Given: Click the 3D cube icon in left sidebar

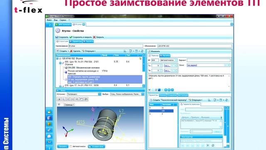Looking at the screenshot, I should tap(49, 118).
